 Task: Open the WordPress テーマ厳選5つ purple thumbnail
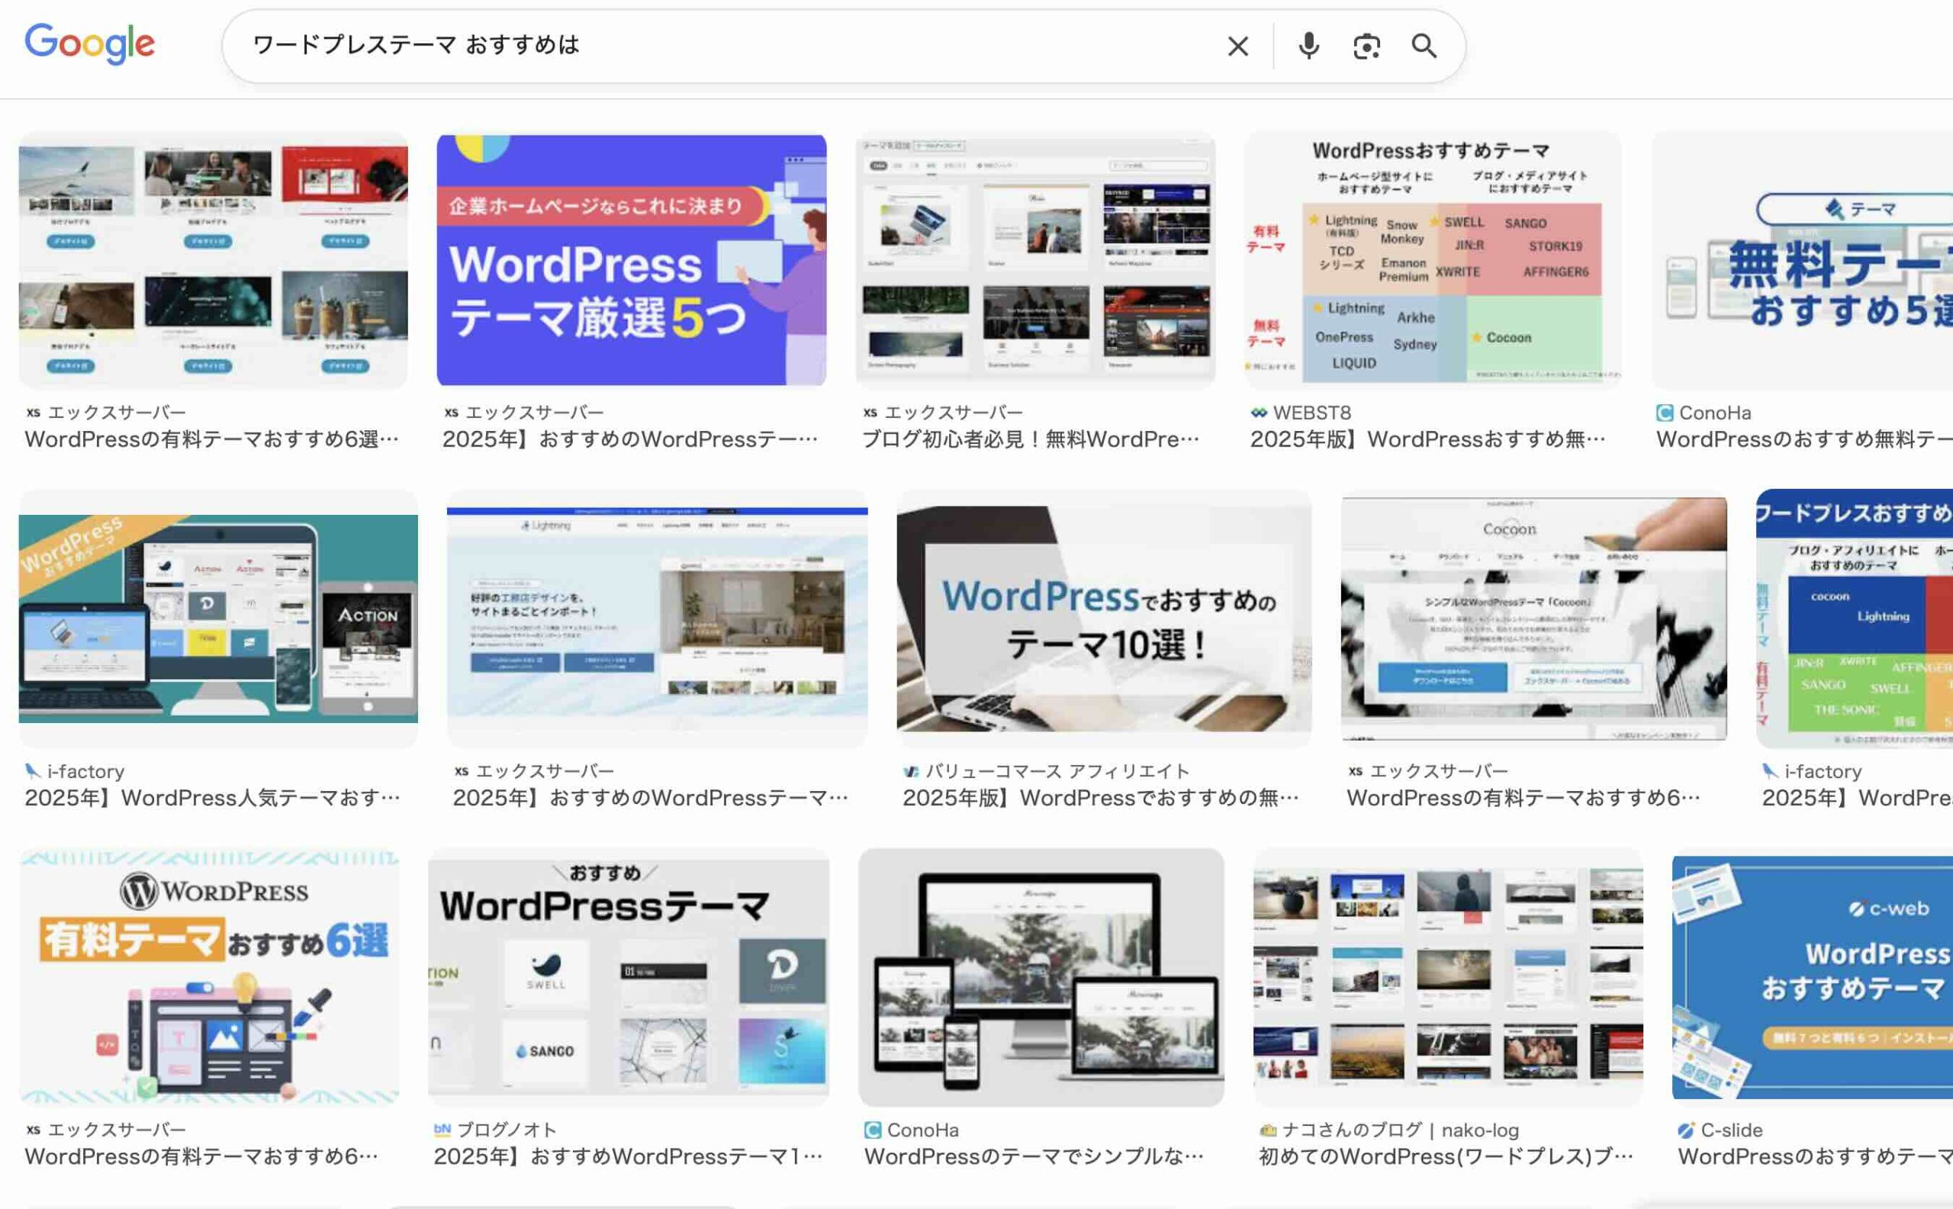point(631,260)
